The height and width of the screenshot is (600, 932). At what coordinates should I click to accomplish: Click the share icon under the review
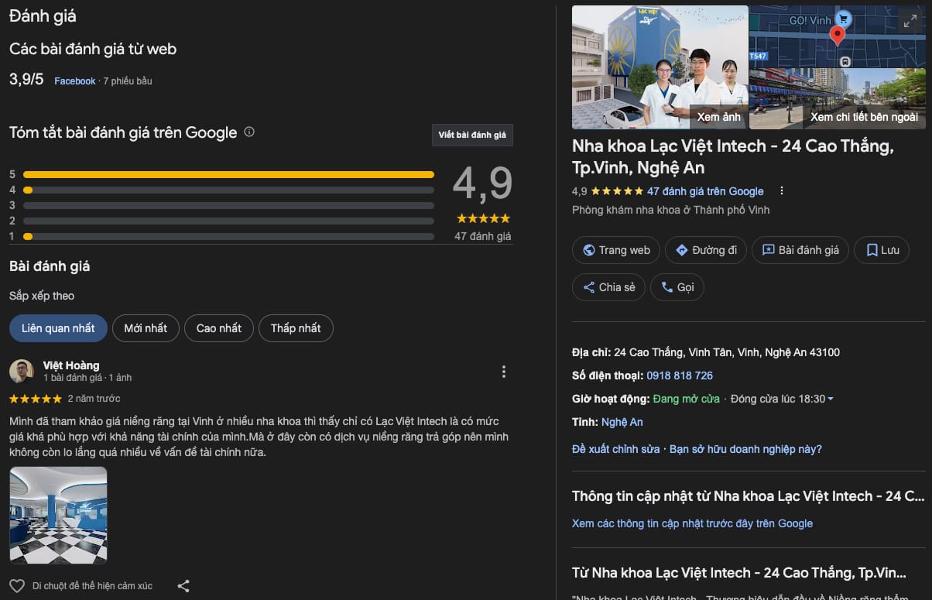[183, 586]
